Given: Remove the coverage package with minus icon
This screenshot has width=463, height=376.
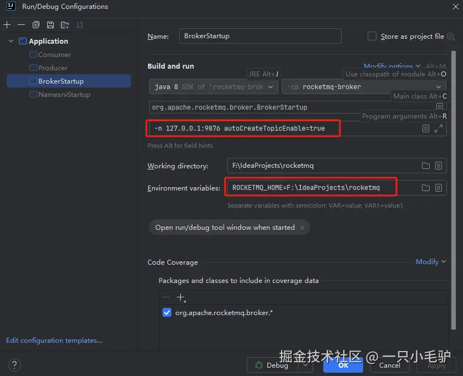Looking at the screenshot, I should (x=166, y=297).
